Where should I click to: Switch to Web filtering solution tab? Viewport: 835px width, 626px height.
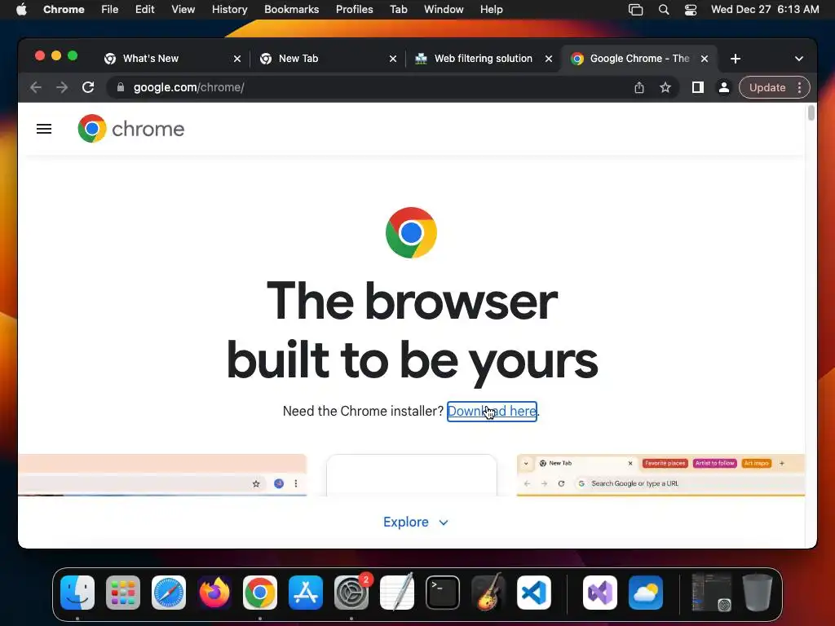click(483, 59)
